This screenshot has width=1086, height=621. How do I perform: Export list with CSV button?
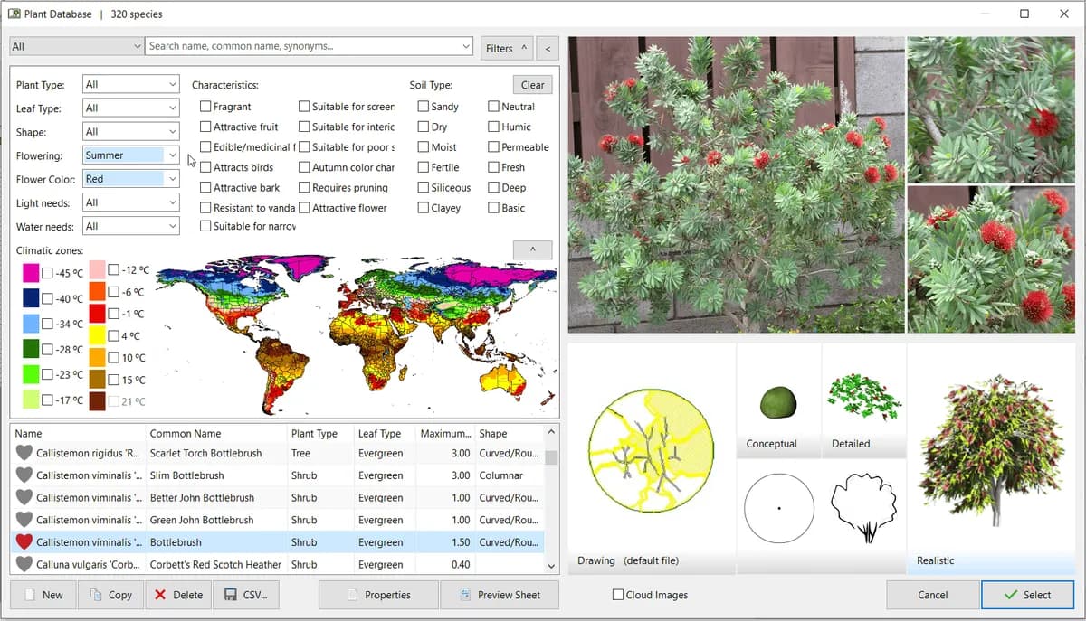click(246, 595)
